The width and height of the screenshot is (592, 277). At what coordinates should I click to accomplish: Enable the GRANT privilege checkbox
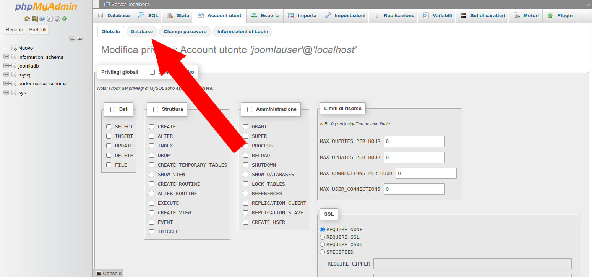point(245,126)
